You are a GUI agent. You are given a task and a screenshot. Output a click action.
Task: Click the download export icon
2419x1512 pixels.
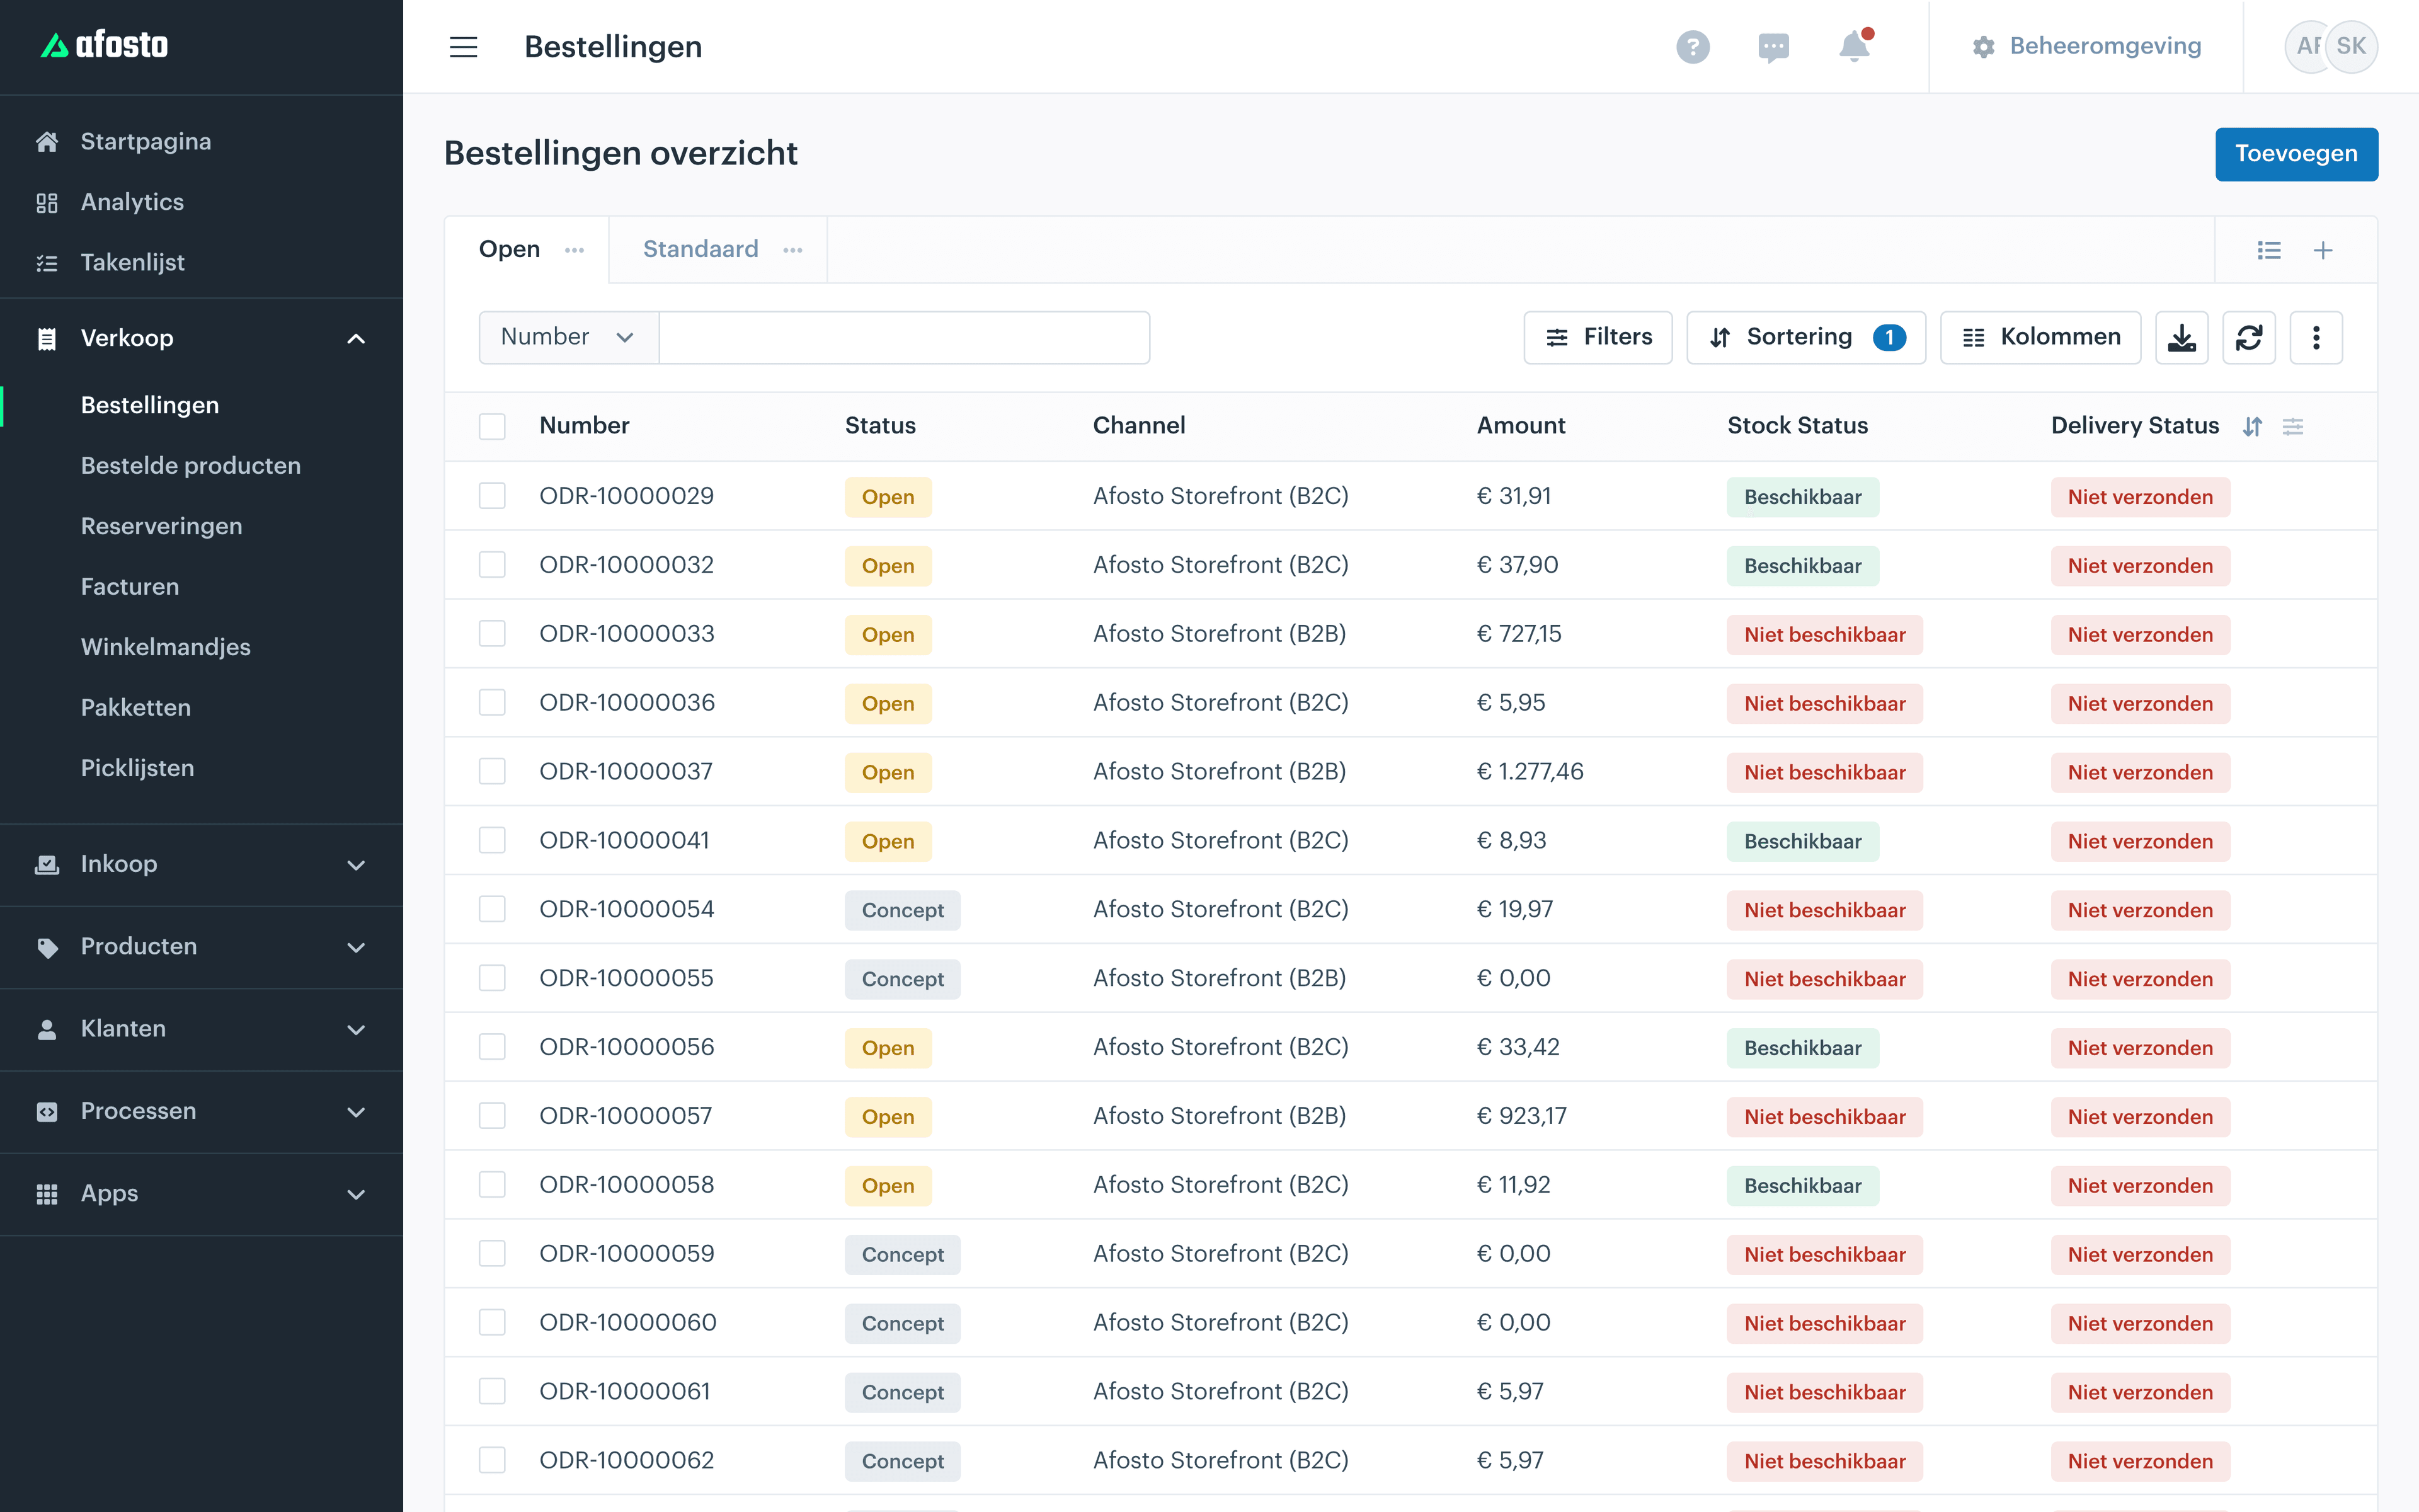point(2181,338)
